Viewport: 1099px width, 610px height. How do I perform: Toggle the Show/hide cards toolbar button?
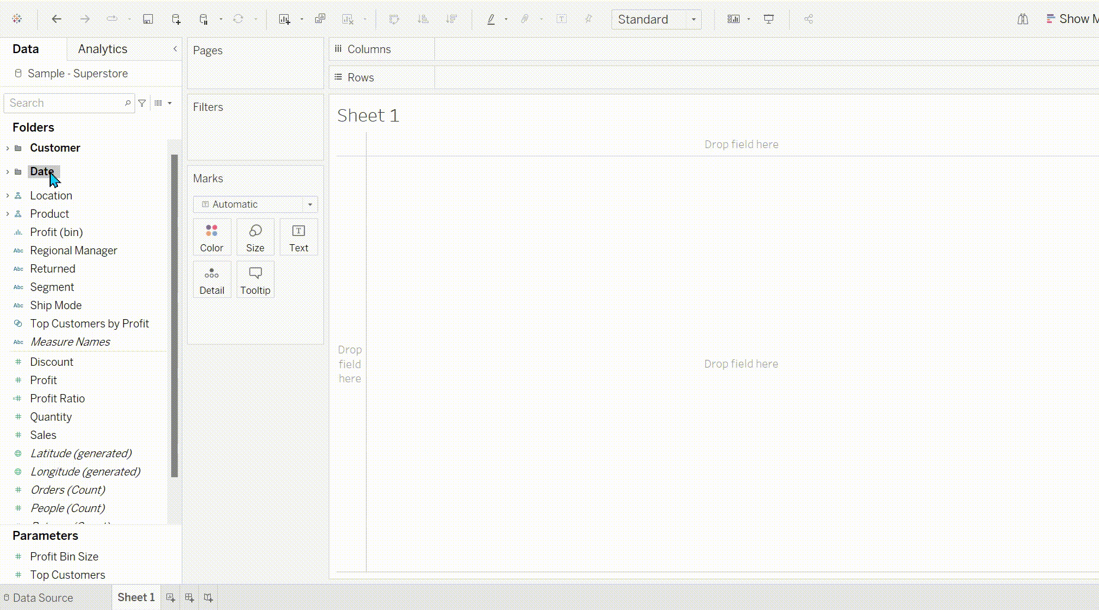pyautogui.click(x=733, y=19)
